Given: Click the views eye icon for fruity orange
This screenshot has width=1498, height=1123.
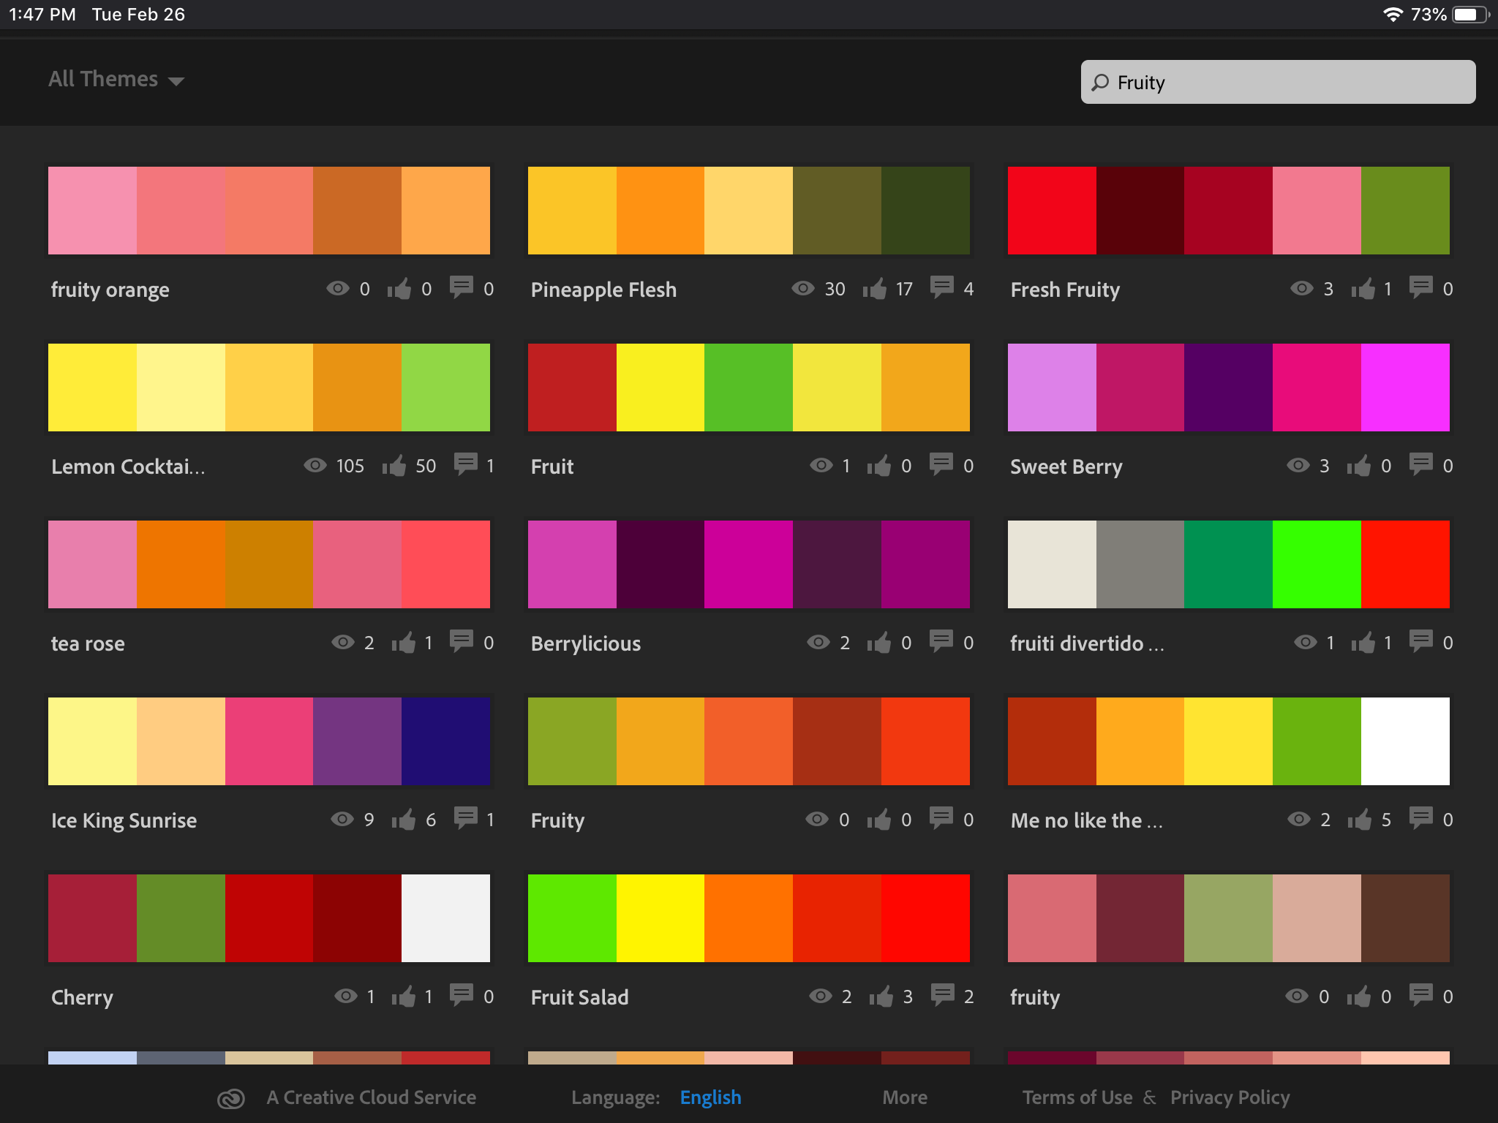Looking at the screenshot, I should click(338, 288).
